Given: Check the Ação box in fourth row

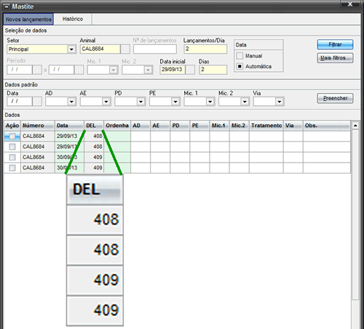Looking at the screenshot, I should point(12,168).
